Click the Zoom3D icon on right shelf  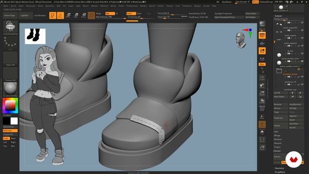(x=262, y=93)
